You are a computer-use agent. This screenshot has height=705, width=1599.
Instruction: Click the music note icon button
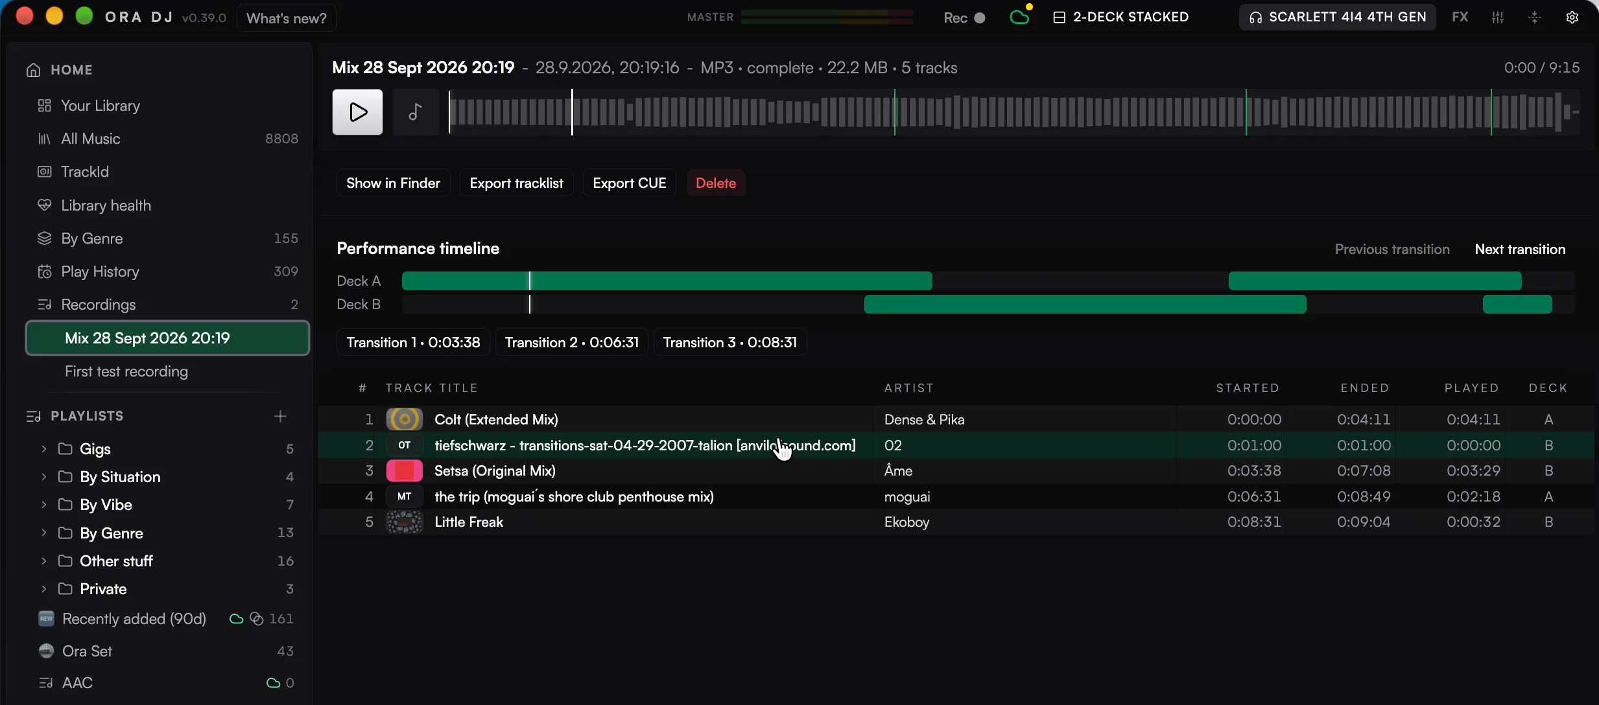(416, 112)
